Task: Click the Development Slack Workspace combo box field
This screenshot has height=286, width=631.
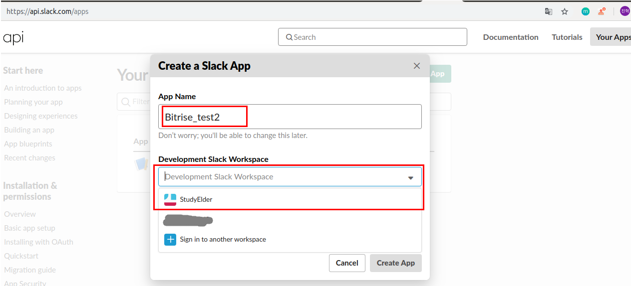Action: coord(290,177)
